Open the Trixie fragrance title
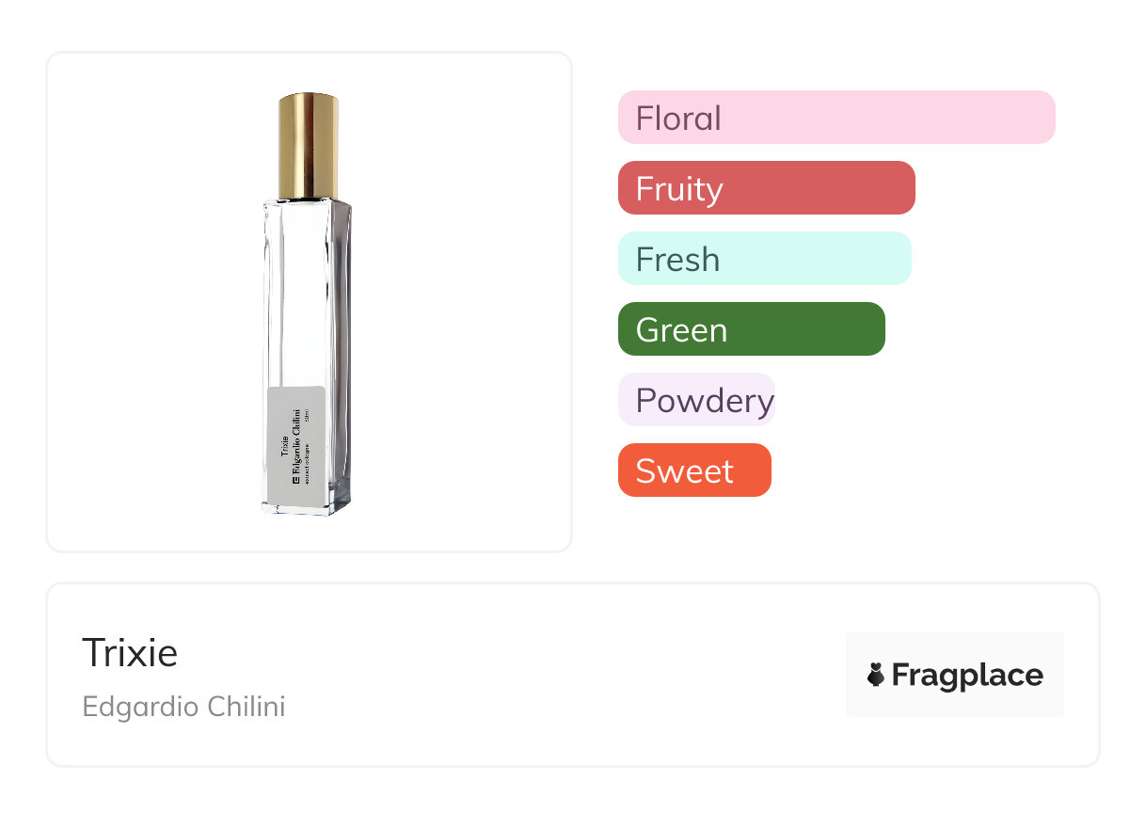Screen dimensions: 1146x813 pos(130,652)
